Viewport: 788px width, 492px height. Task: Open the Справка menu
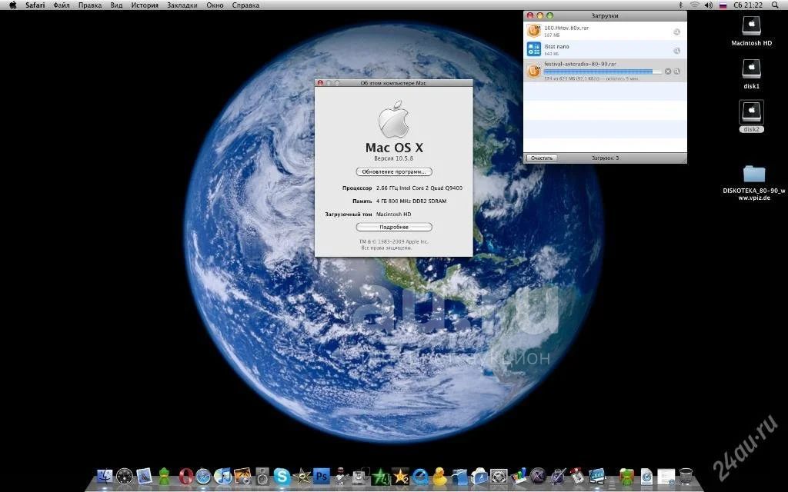245,5
